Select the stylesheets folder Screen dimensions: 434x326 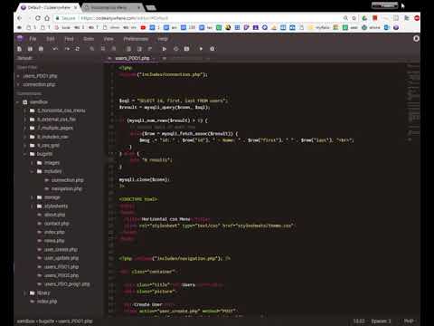(x=56, y=206)
